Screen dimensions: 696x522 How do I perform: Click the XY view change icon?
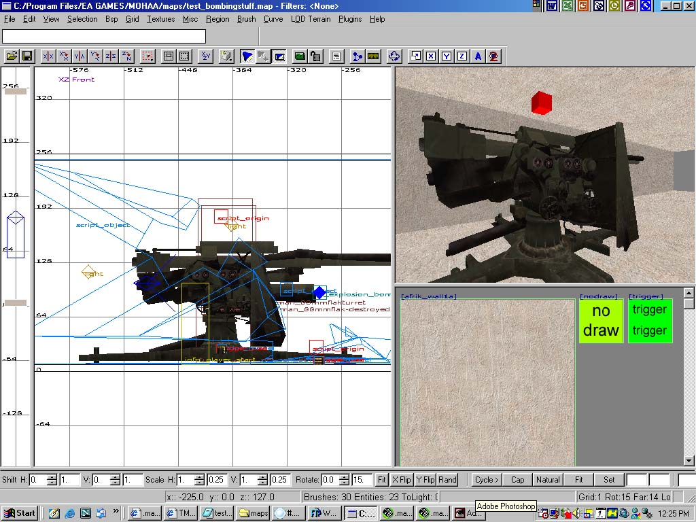click(x=206, y=56)
